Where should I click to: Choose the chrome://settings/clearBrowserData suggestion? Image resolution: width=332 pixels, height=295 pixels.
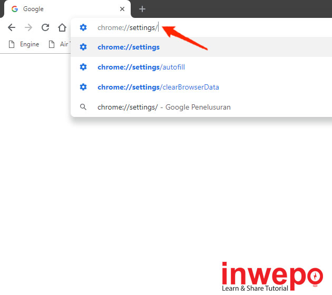[x=201, y=87]
